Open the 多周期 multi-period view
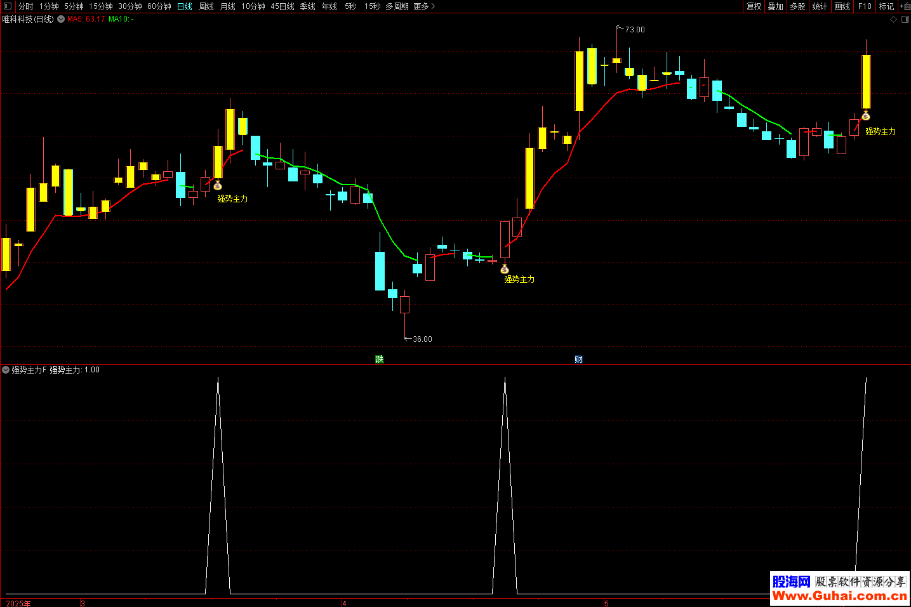This screenshot has width=911, height=607. tap(397, 6)
